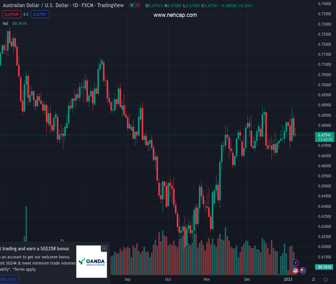Open the purple lightning events icon
336x284 pixels.
point(296,263)
